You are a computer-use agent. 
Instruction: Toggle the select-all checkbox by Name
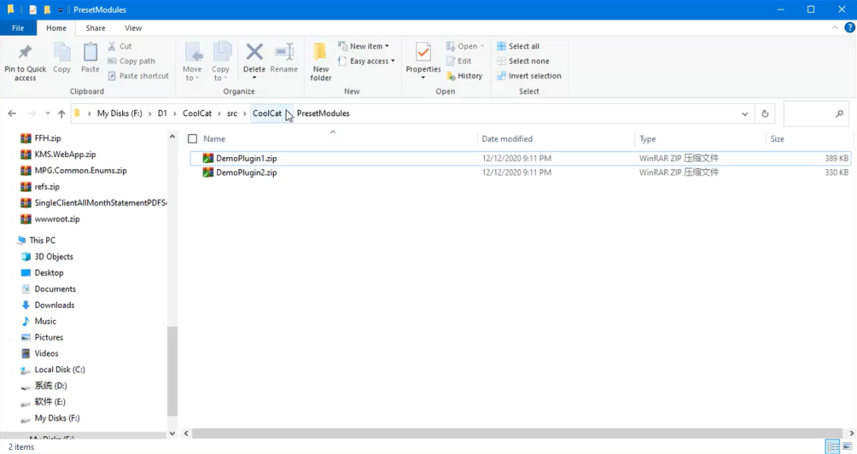(192, 139)
